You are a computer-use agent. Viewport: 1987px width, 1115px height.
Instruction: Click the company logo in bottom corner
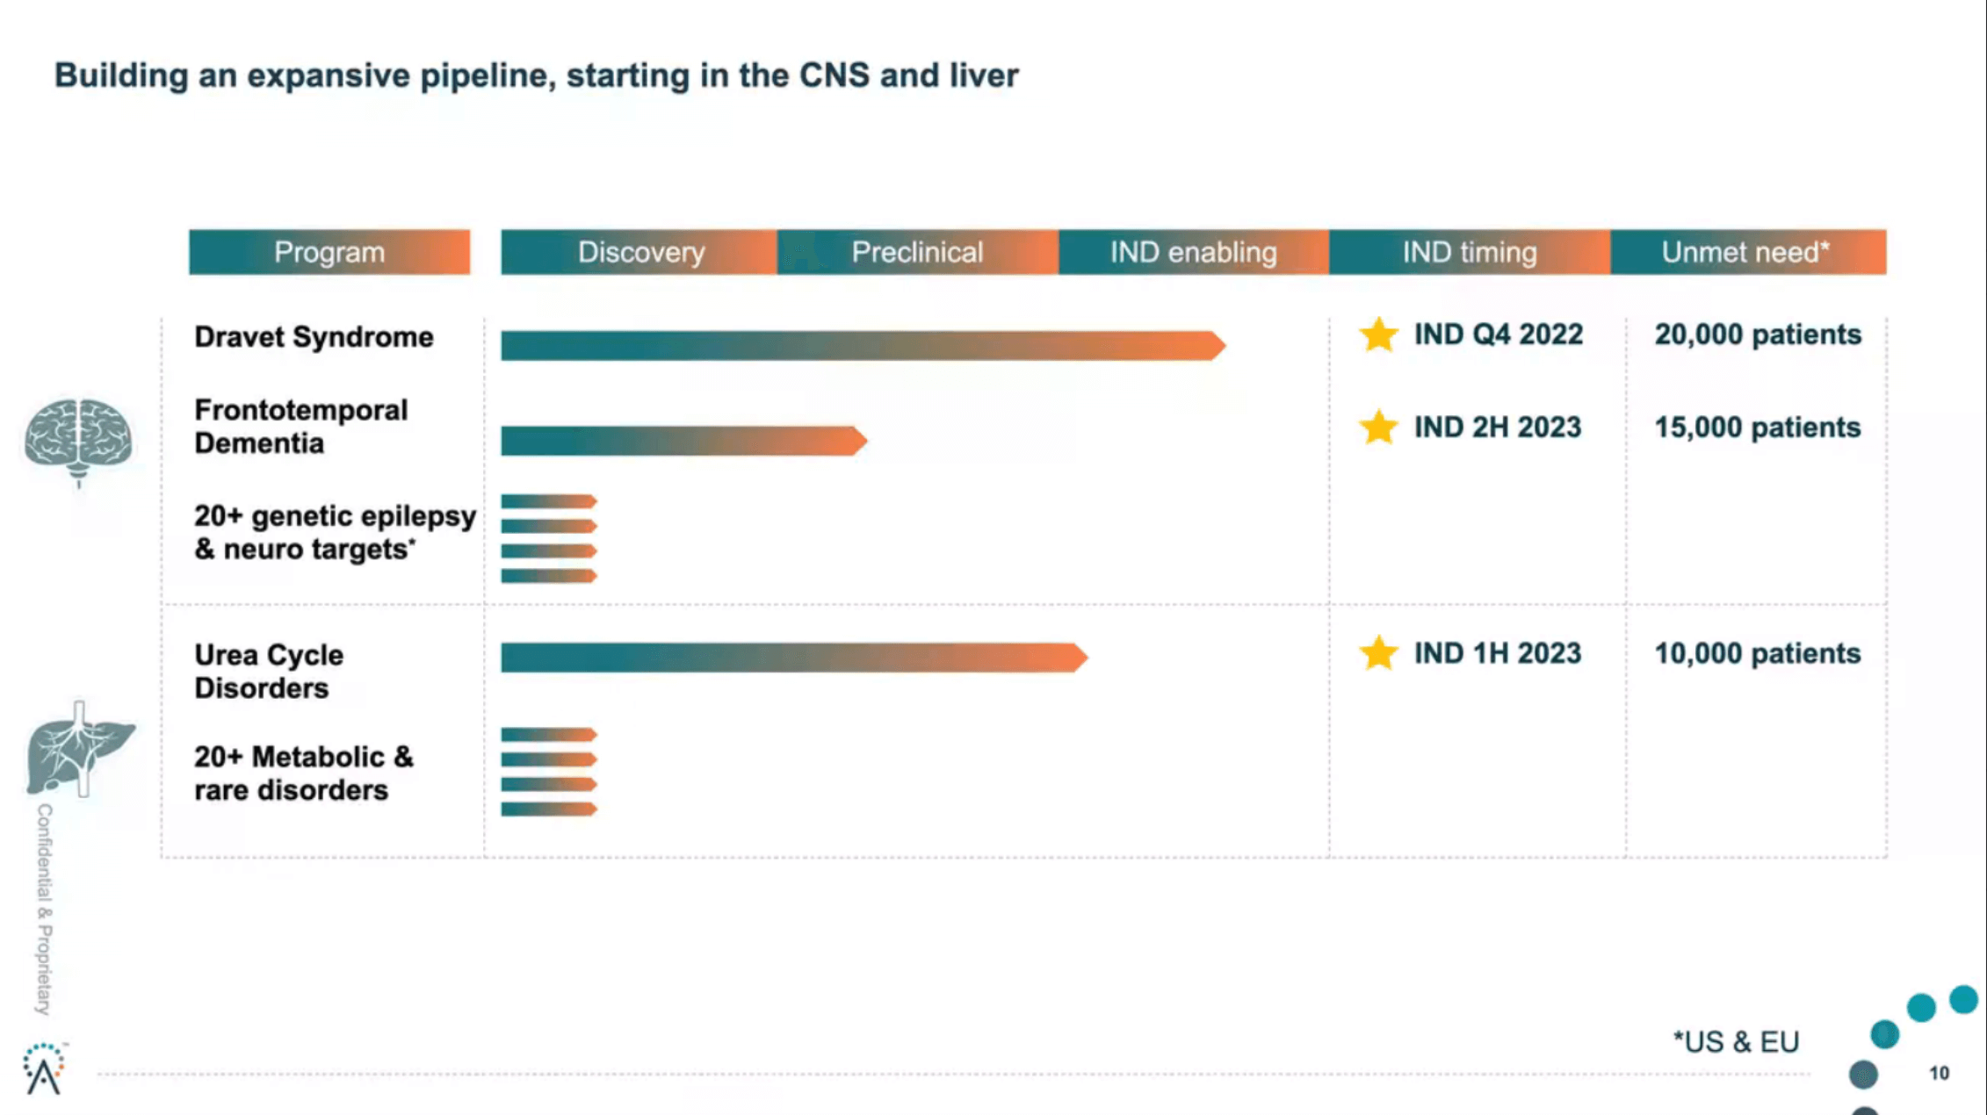tap(44, 1068)
